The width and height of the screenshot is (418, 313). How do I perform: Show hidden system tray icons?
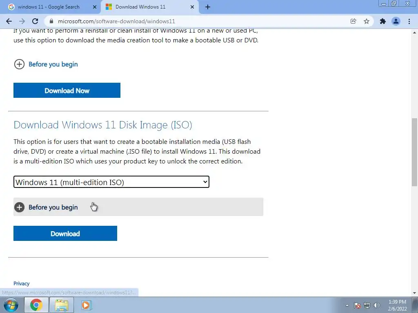pyautogui.click(x=347, y=305)
